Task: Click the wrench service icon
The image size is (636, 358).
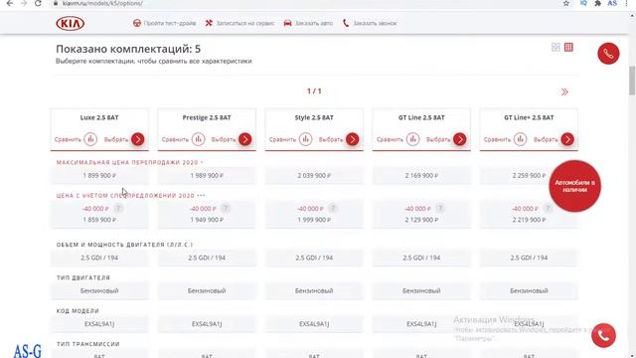Action: click(x=209, y=23)
